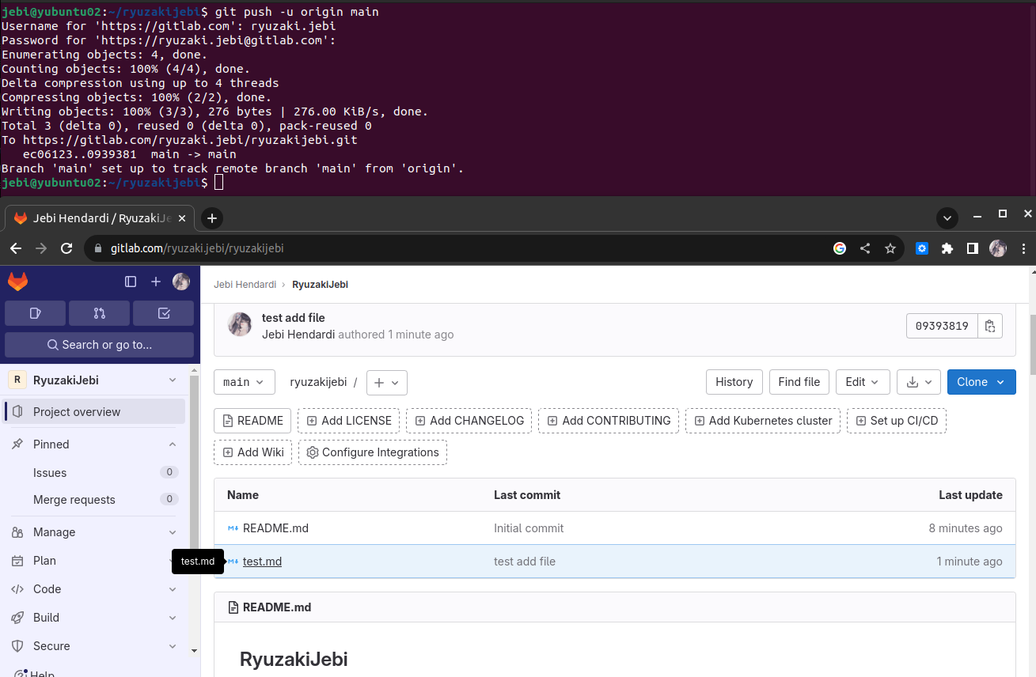Open the Initial commit message link

coord(529,528)
